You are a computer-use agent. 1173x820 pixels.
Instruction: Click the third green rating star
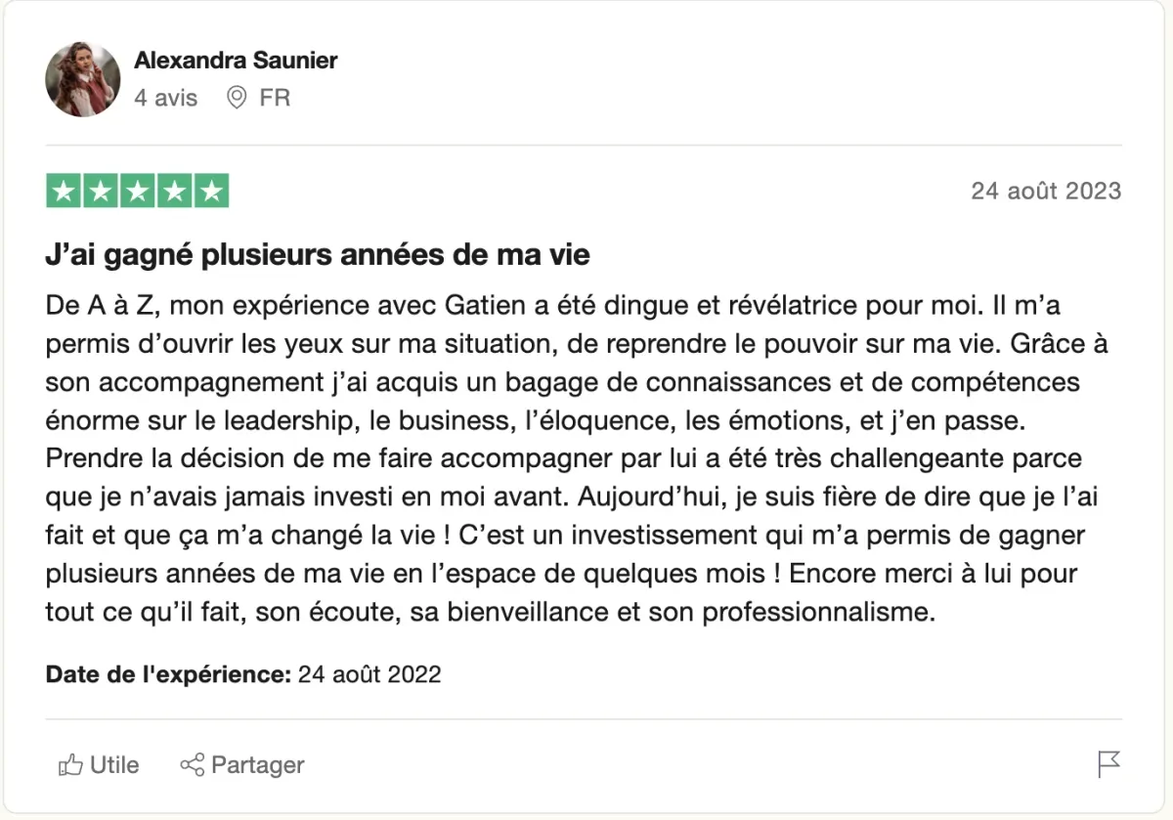click(138, 191)
